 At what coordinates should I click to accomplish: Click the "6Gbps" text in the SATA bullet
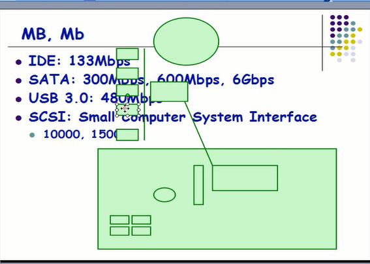253,80
